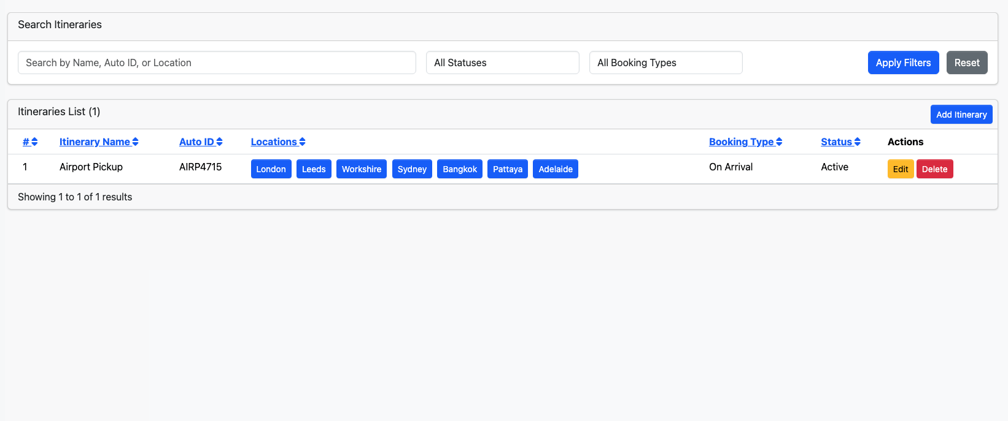Viewport: 1008px width, 421px height.
Task: Click sort arrows beside Auto ID
Action: pyautogui.click(x=219, y=142)
